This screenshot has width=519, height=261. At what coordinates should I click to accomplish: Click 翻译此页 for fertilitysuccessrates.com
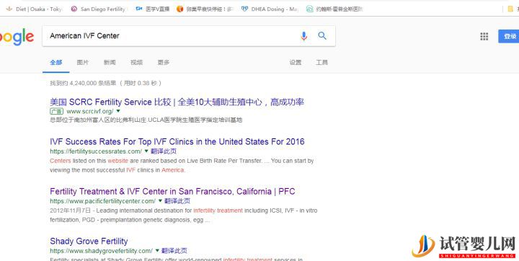(164, 151)
